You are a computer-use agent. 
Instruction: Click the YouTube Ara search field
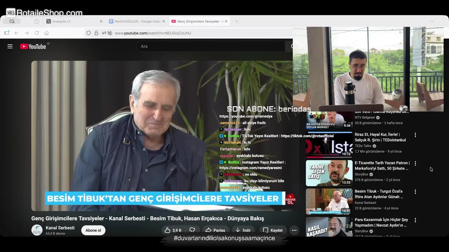click(x=210, y=46)
